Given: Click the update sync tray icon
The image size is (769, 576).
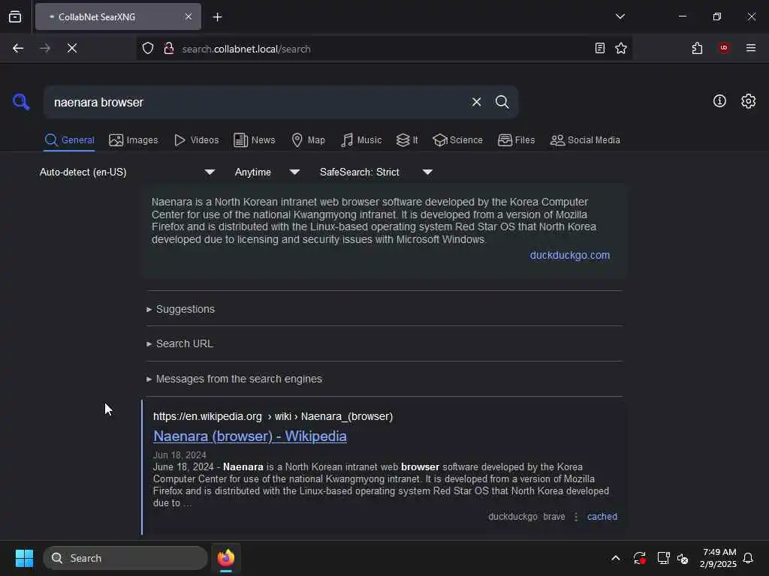Looking at the screenshot, I should click(639, 558).
